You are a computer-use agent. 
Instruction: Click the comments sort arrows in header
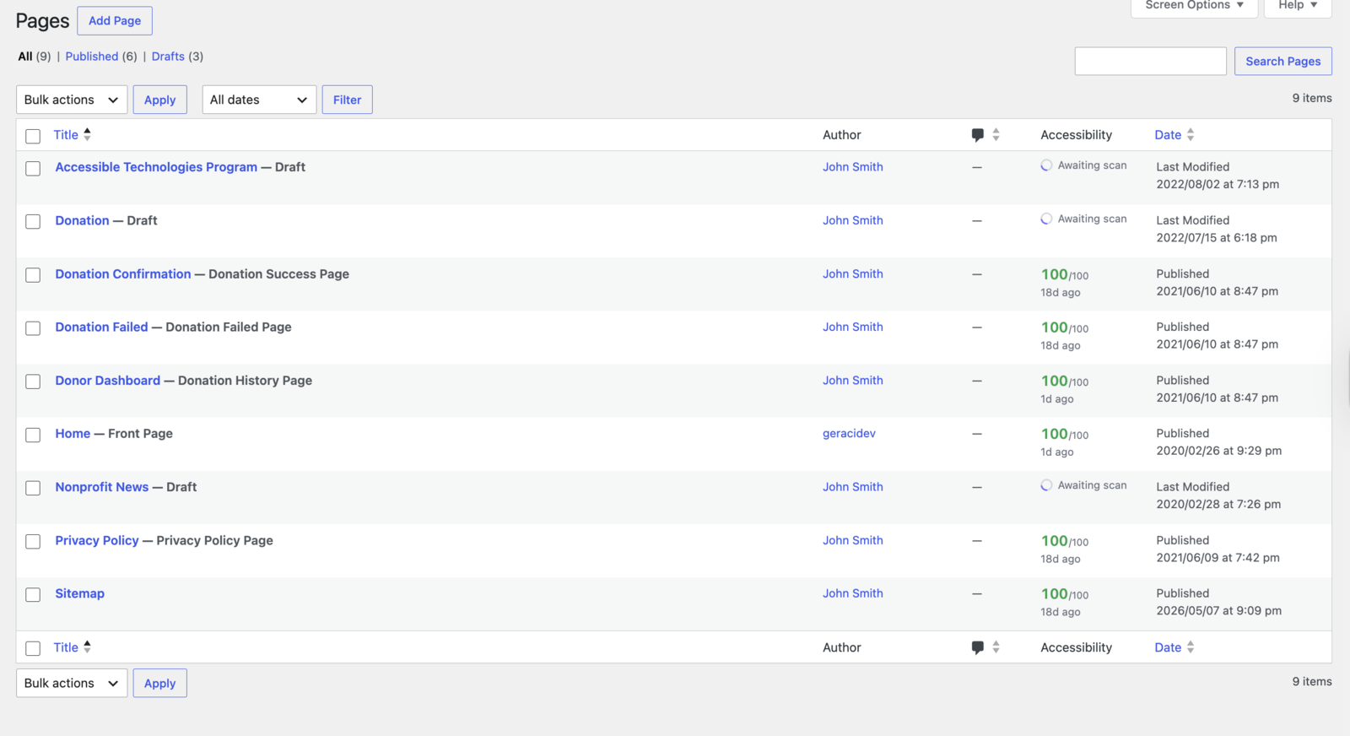996,134
